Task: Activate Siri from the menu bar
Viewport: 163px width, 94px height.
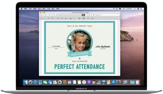Action: 138,9
